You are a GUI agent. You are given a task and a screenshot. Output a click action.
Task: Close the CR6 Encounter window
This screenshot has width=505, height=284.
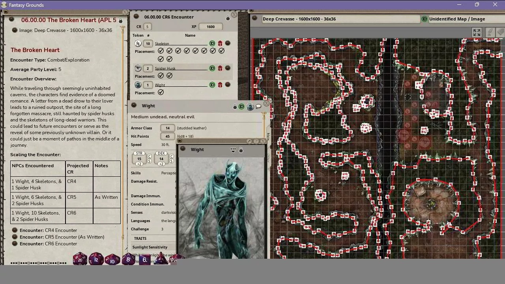pyautogui.click(x=234, y=15)
